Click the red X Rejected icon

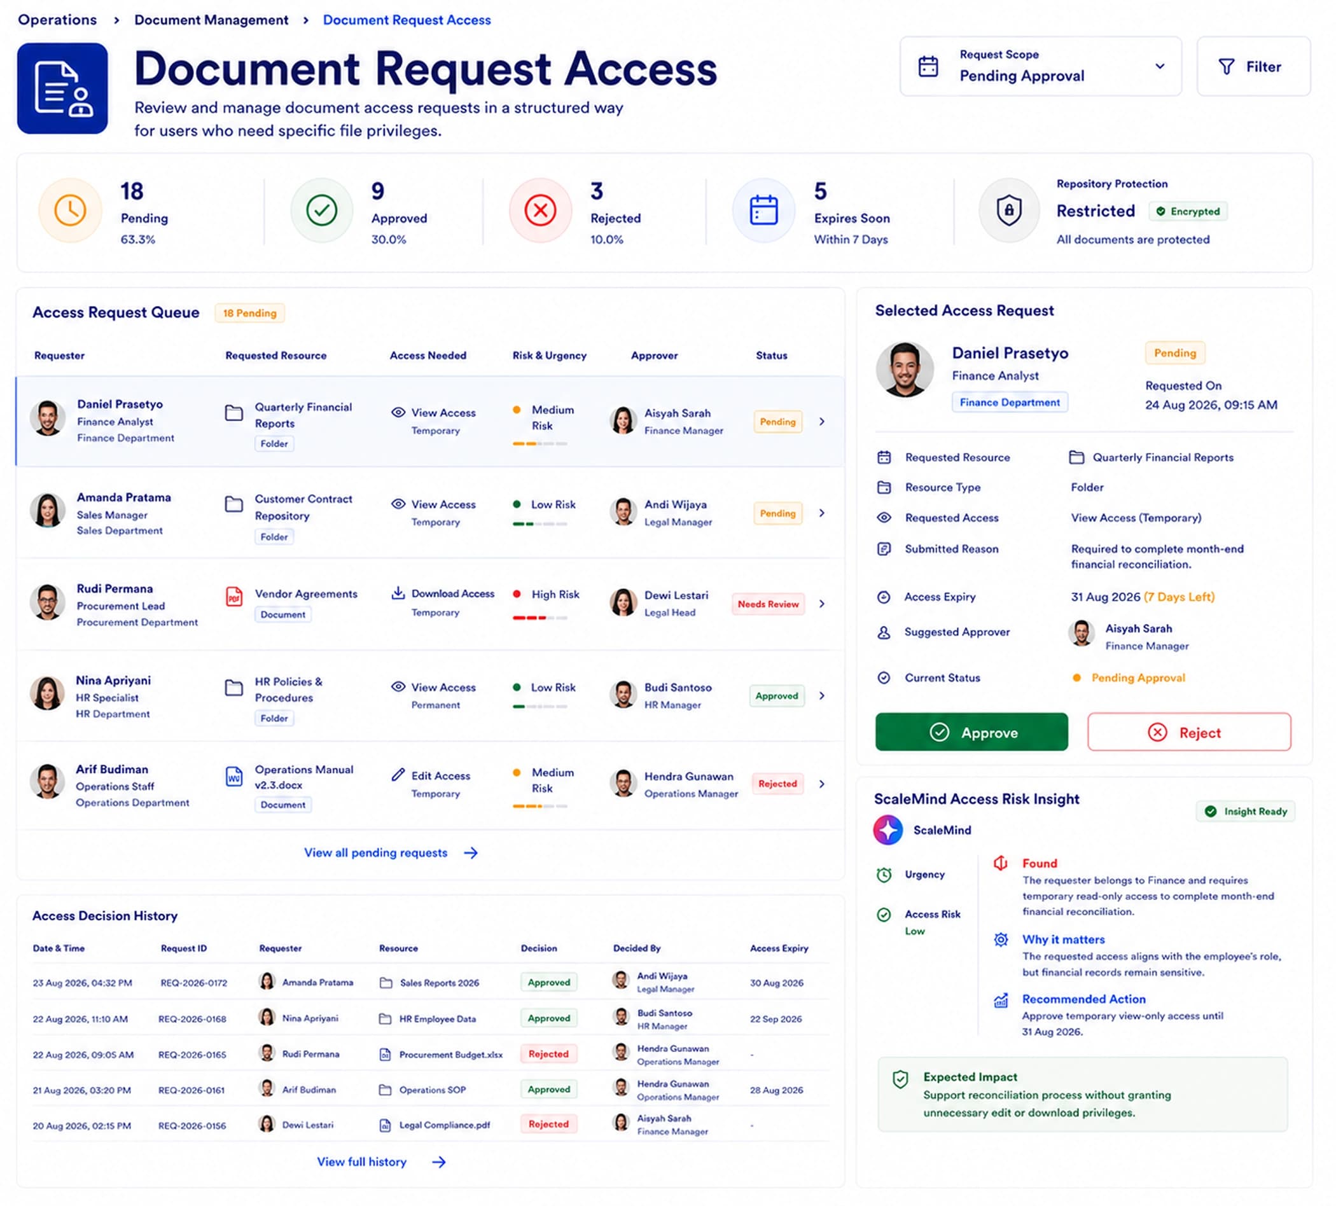(540, 211)
